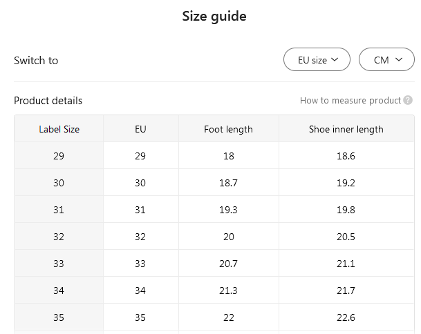Click the 22.6 shoe inner length cell

pos(346,317)
